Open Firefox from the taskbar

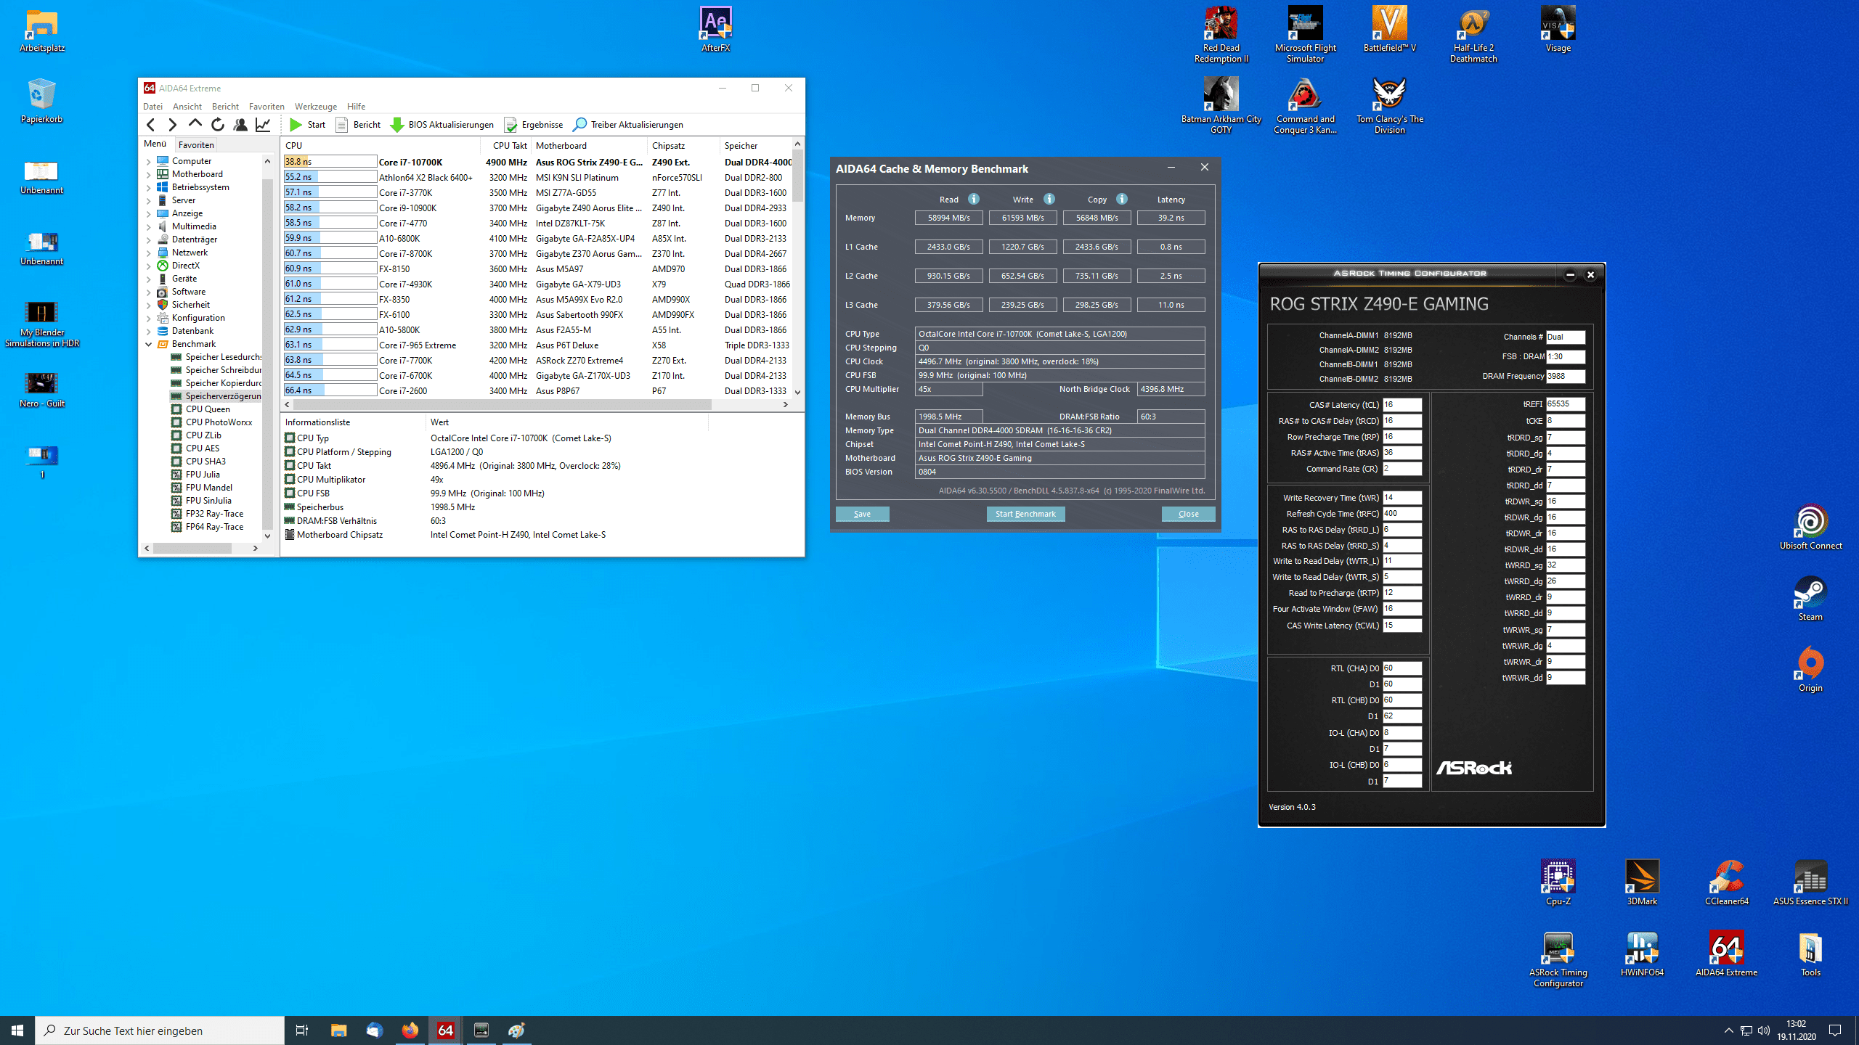coord(410,1030)
